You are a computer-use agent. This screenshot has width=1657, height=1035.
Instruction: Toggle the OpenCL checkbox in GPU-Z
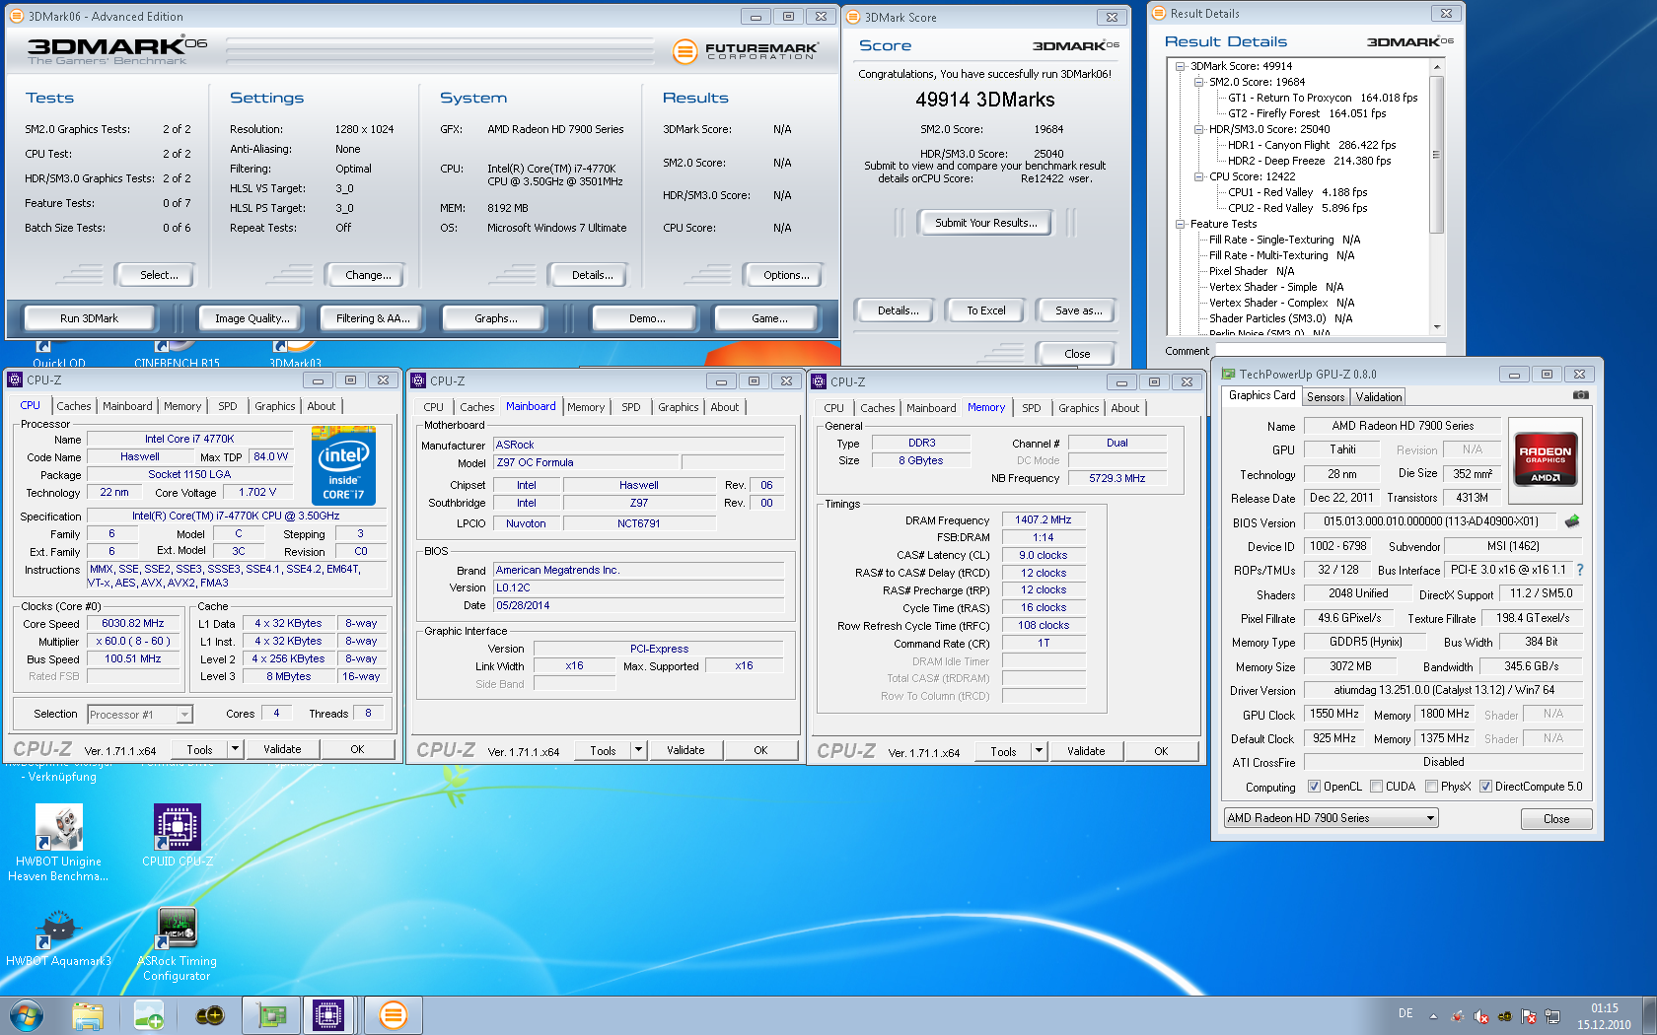1314,787
